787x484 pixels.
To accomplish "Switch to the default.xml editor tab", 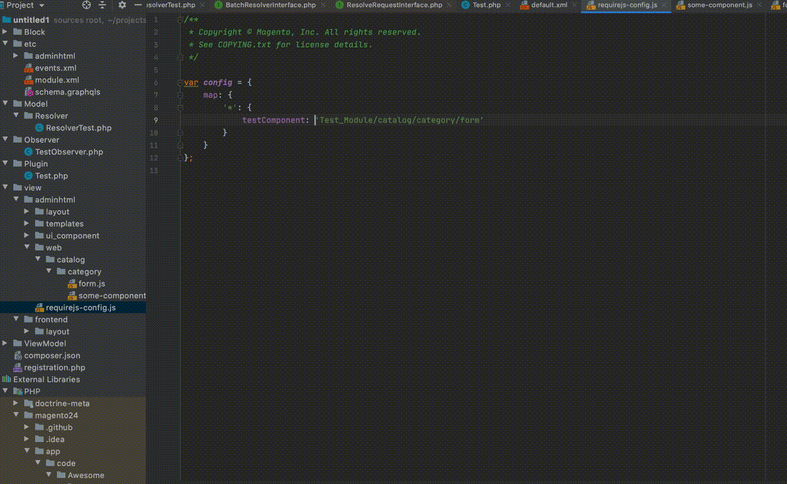I will pyautogui.click(x=548, y=5).
